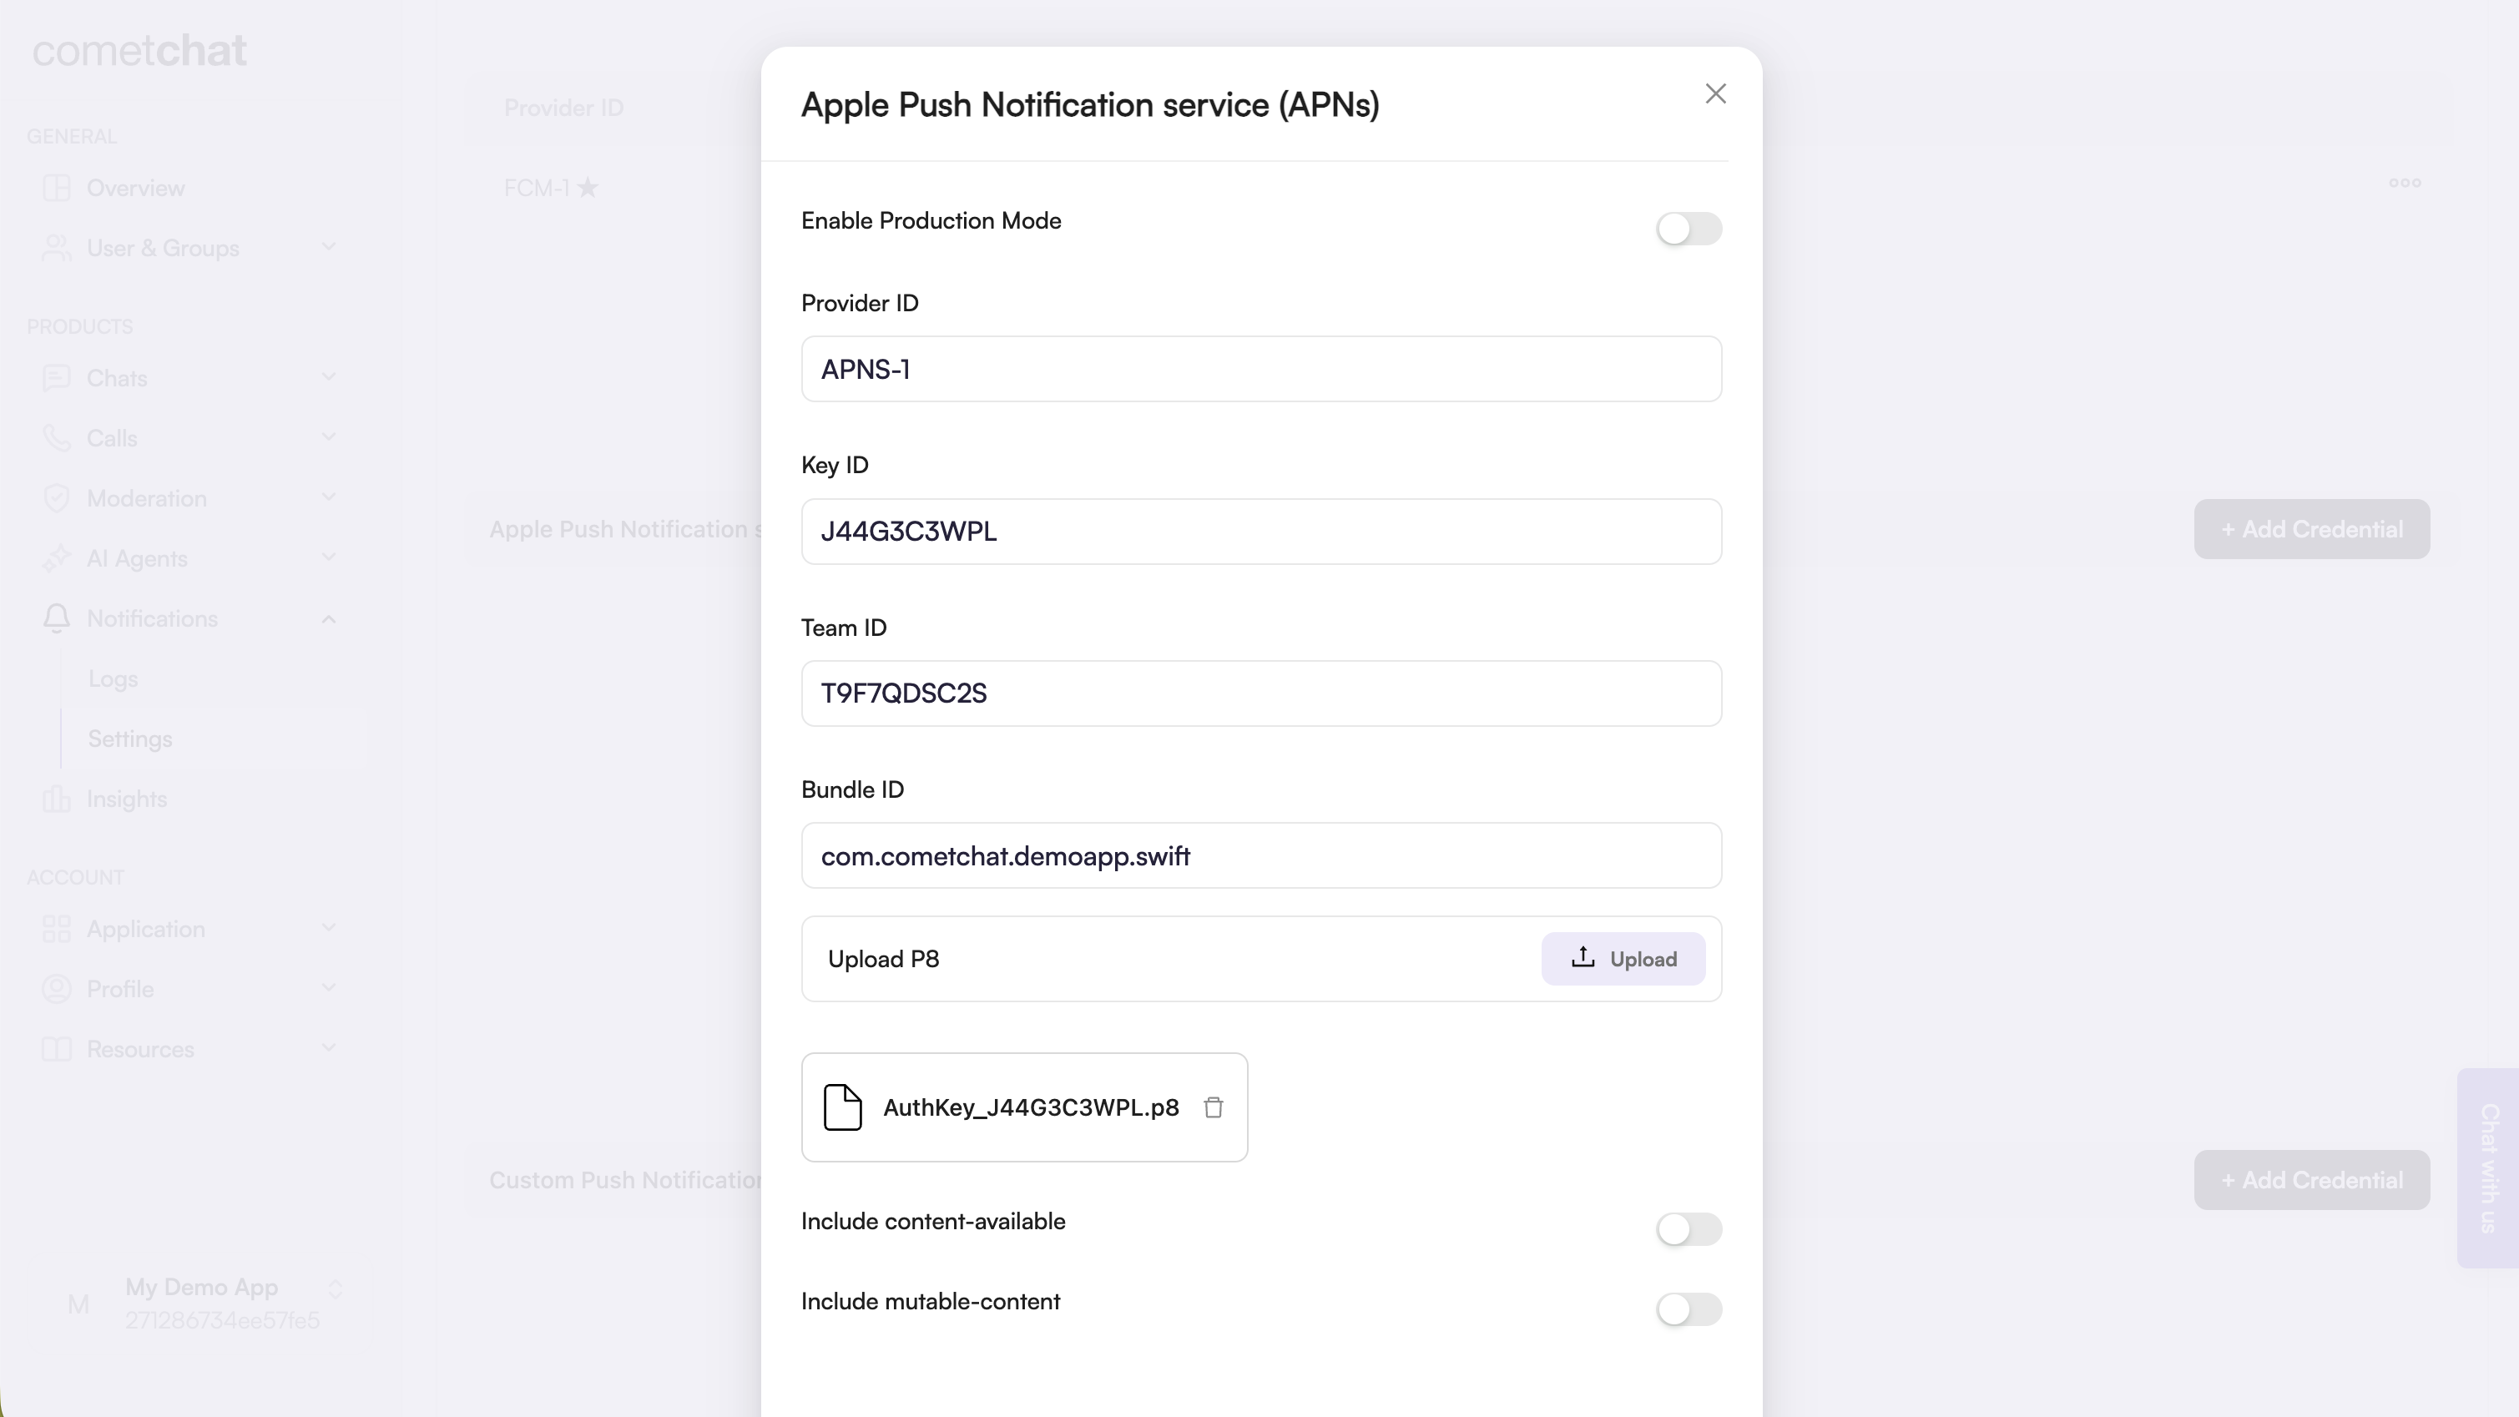Viewport: 2519px width, 1417px height.
Task: Click the Moderation shield icon
Action: pyautogui.click(x=57, y=497)
